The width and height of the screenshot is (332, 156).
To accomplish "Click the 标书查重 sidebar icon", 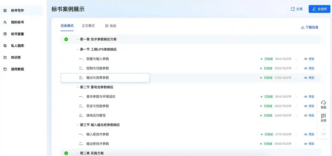I will point(5,34).
